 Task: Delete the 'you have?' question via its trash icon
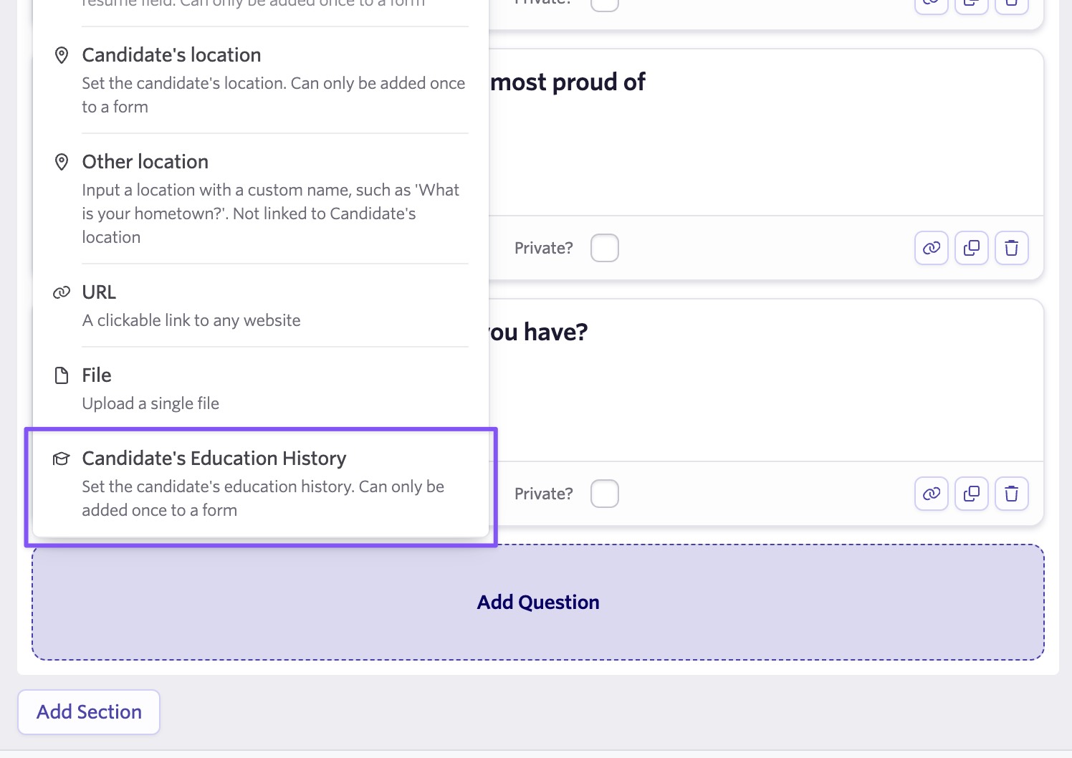click(x=1011, y=494)
